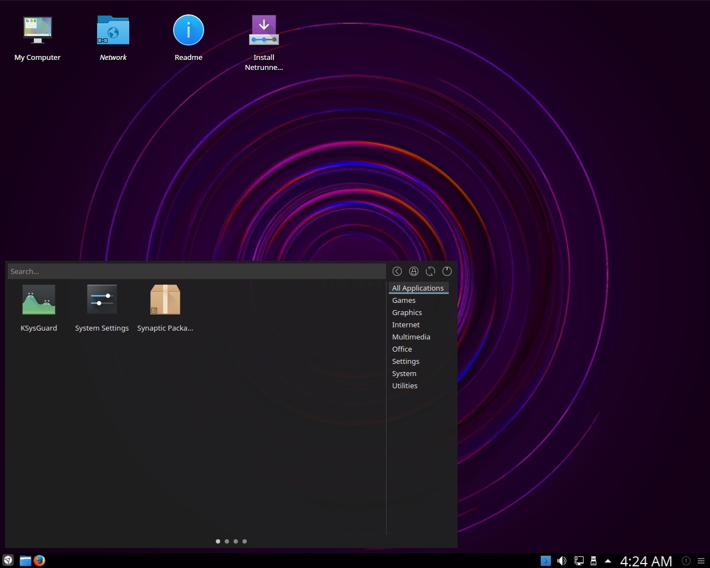Open the notifications tray icon

pyautogui.click(x=686, y=561)
